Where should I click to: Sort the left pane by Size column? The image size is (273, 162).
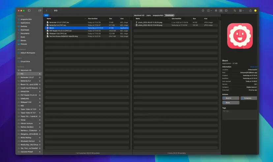[x=110, y=18]
